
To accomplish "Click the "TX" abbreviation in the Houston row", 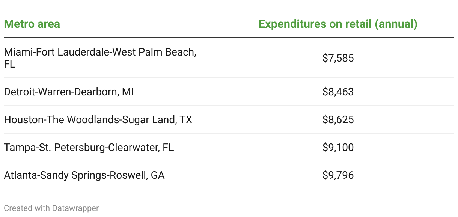I will coord(185,120).
